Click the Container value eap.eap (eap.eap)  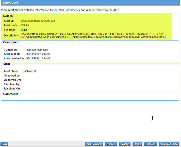(37, 50)
